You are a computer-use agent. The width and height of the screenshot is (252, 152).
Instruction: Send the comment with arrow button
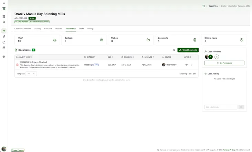pyautogui.click(x=241, y=107)
